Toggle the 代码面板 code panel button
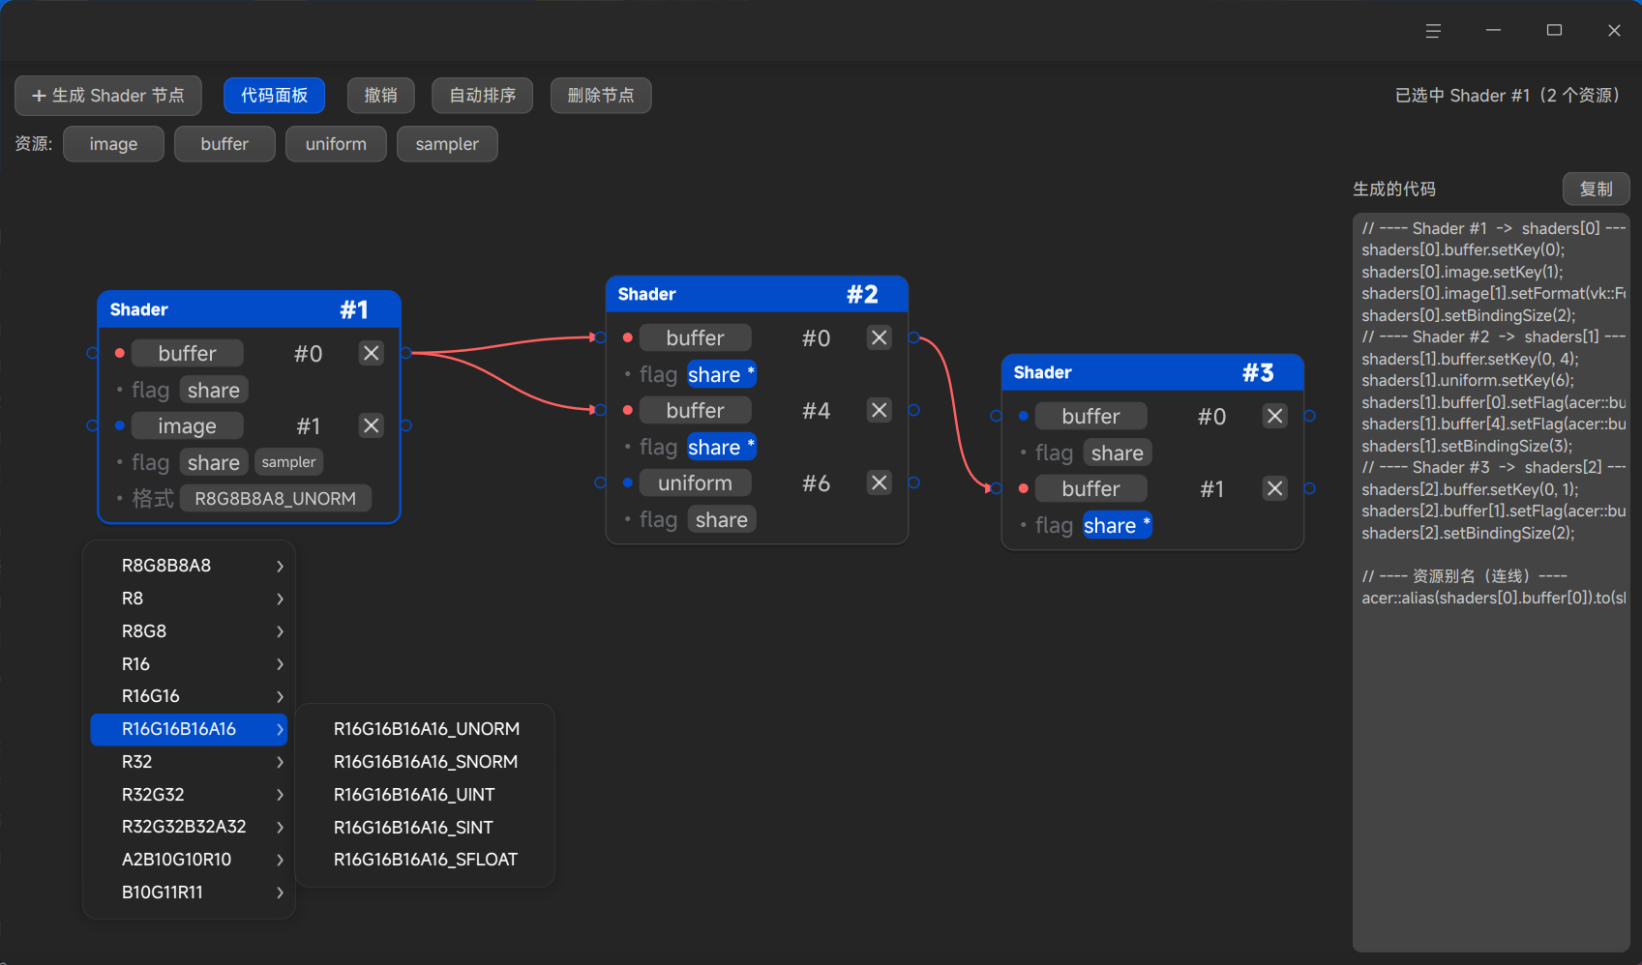The height and width of the screenshot is (965, 1642). 275,96
